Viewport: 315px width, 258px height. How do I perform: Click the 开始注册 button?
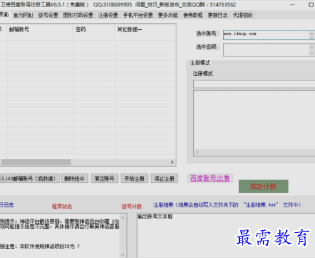click(134, 178)
